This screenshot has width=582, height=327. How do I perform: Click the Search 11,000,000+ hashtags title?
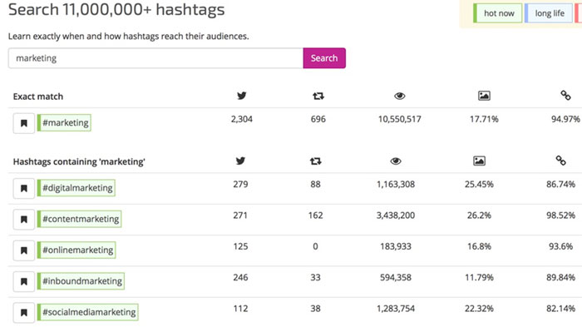tap(116, 9)
